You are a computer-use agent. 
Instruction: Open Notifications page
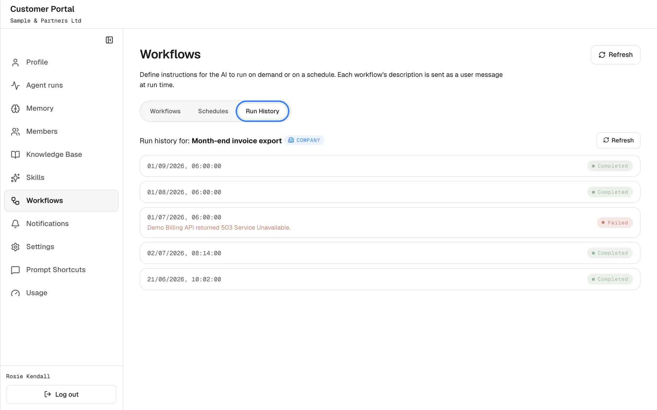click(x=47, y=223)
